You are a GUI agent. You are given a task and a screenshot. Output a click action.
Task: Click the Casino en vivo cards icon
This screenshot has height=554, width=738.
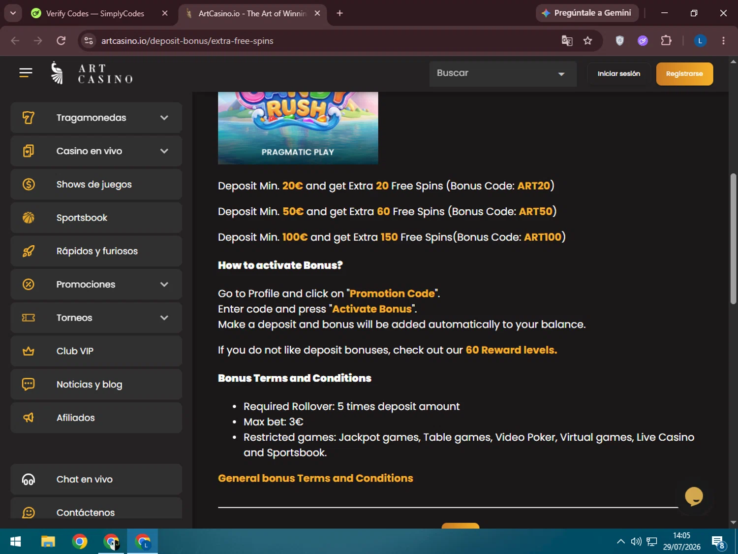(x=29, y=151)
